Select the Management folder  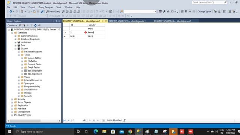click(x=24, y=112)
